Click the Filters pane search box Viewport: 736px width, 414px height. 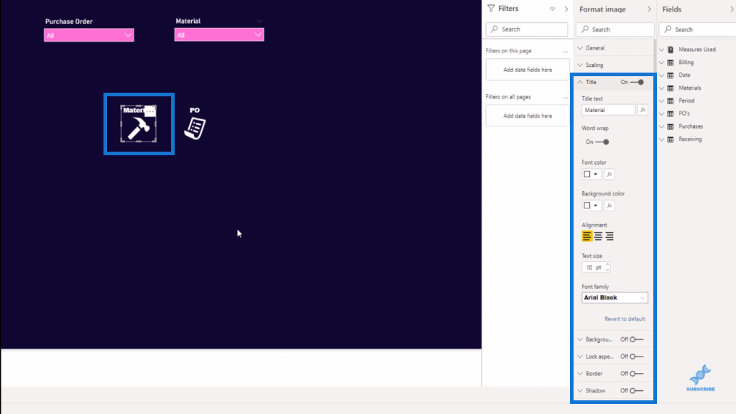(x=527, y=29)
